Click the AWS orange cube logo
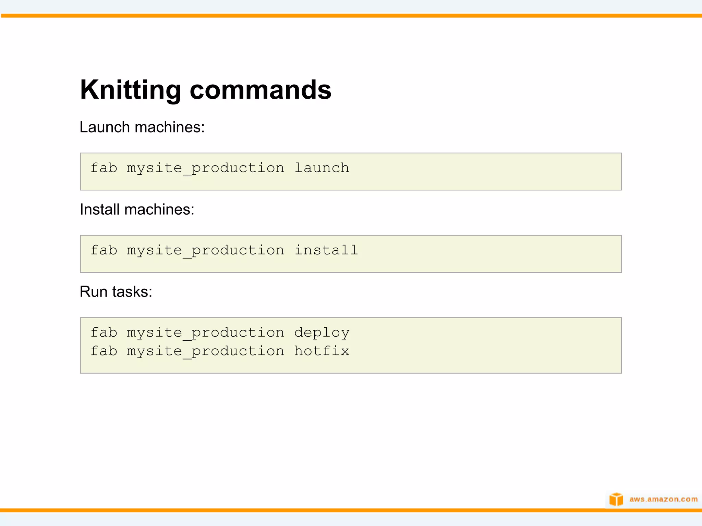 coord(616,499)
